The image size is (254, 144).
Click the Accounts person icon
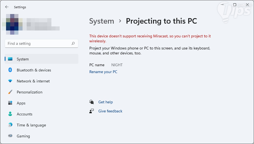click(10, 114)
